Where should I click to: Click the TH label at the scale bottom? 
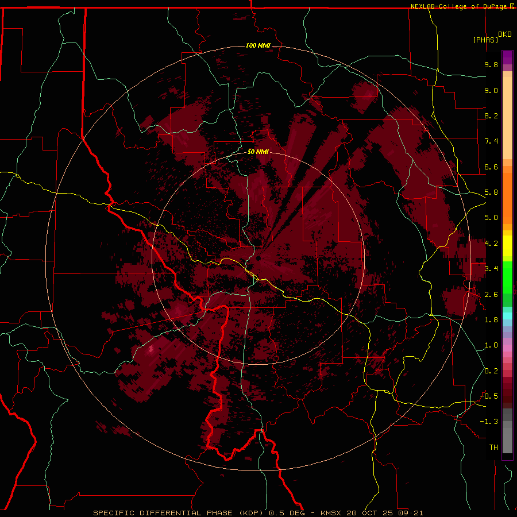[x=493, y=447]
